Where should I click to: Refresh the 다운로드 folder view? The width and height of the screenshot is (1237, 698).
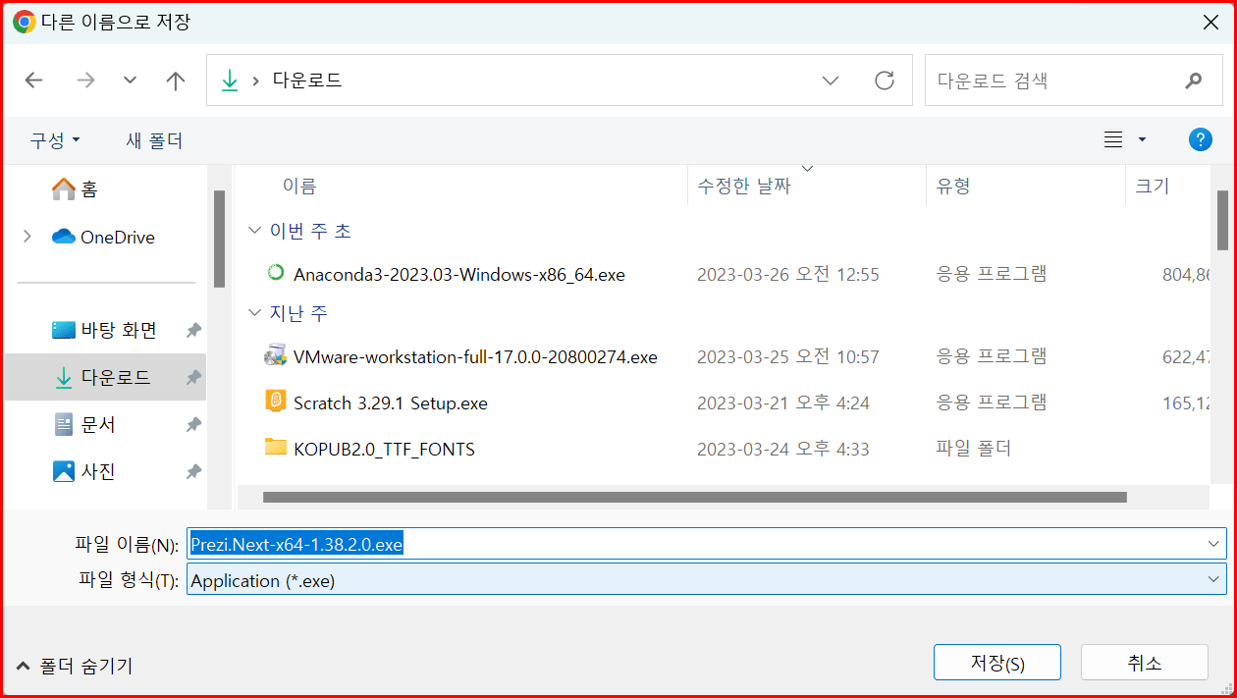pos(885,81)
